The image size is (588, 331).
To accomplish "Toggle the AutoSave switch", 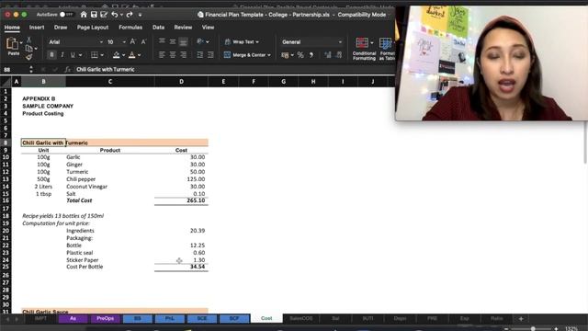I will [66, 15].
